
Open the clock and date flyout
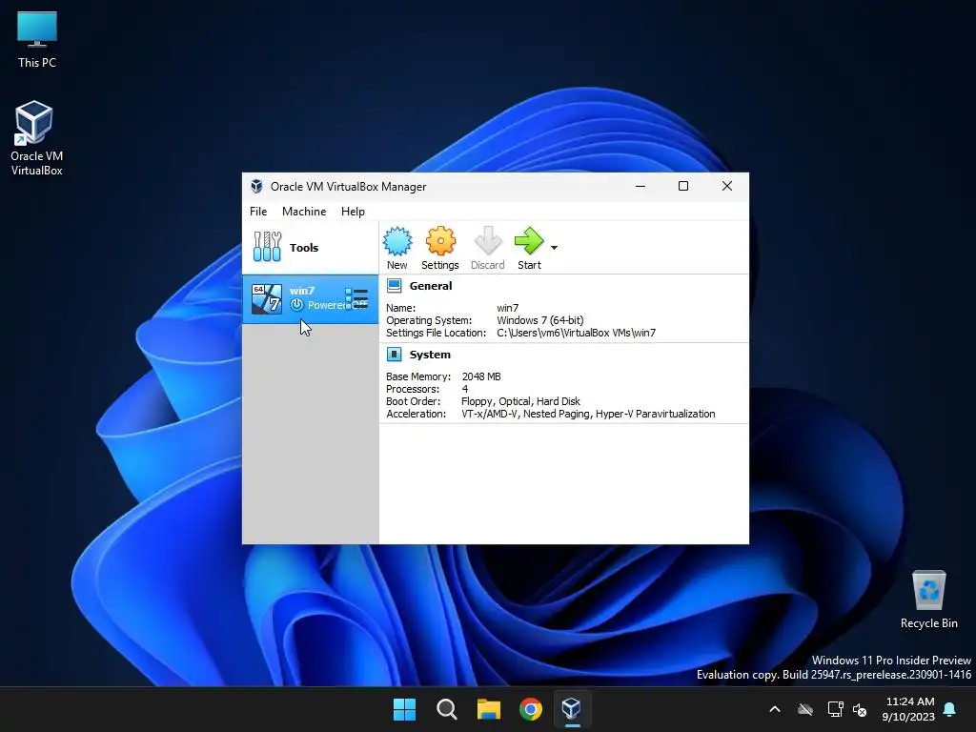(908, 709)
